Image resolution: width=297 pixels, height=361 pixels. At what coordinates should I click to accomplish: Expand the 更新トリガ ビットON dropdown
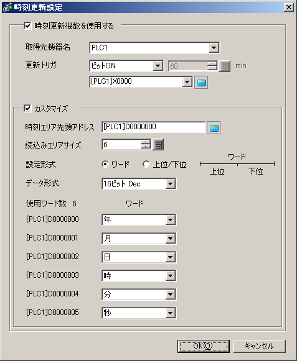point(158,66)
